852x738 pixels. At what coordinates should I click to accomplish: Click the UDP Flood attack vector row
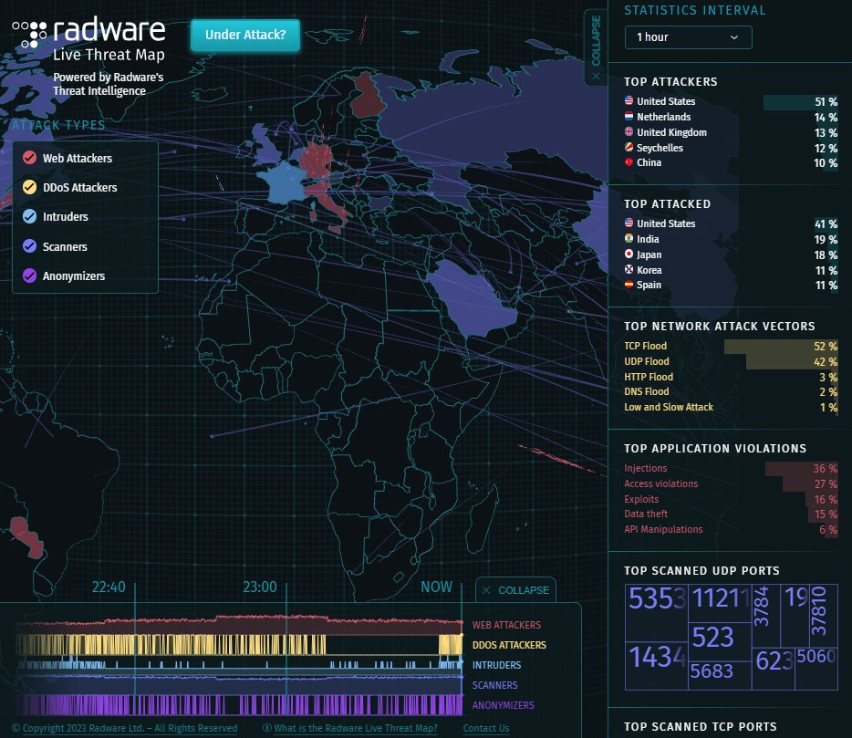pos(731,361)
